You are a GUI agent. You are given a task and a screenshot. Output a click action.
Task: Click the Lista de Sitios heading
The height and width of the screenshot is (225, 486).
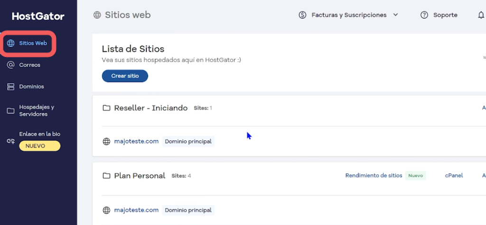133,49
